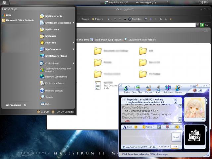Click Add or remove programs task link
This screenshot has width=212, height=159.
pyautogui.click(x=107, y=40)
